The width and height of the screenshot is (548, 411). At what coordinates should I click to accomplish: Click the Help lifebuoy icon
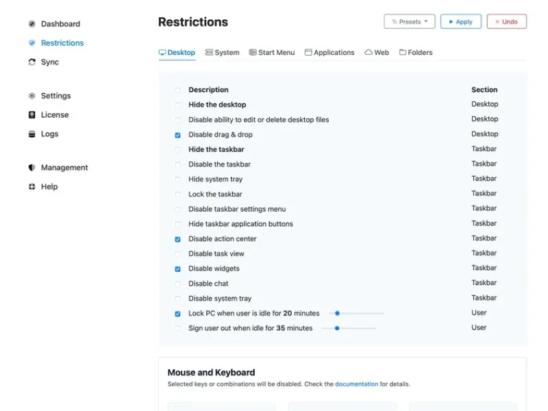[x=32, y=187]
